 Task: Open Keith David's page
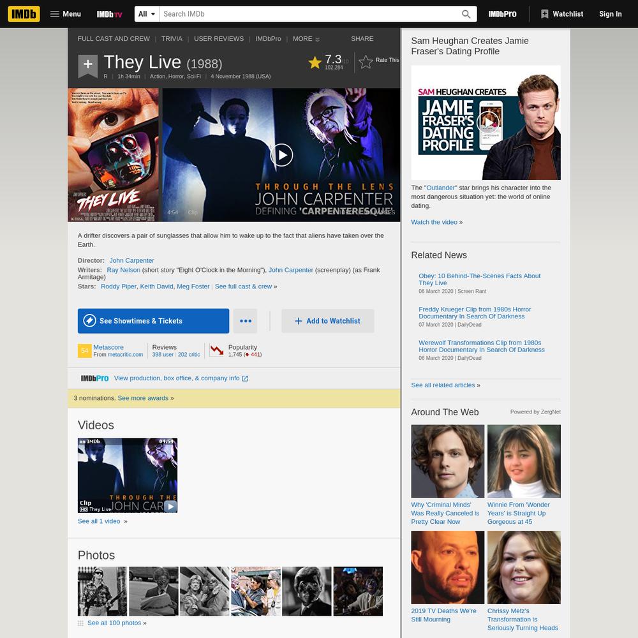point(157,286)
